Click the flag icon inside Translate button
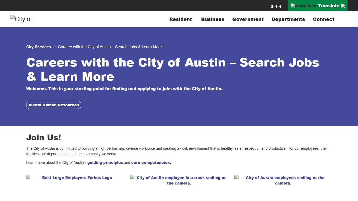The width and height of the screenshot is (358, 201). pos(342,6)
